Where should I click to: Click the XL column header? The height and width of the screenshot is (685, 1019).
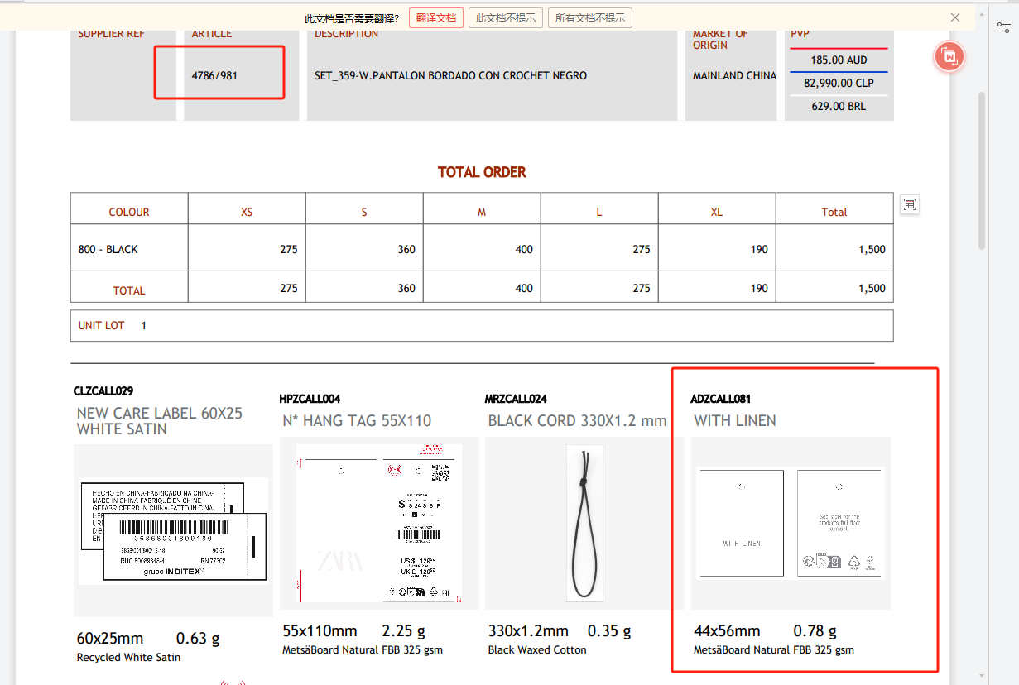pos(716,212)
